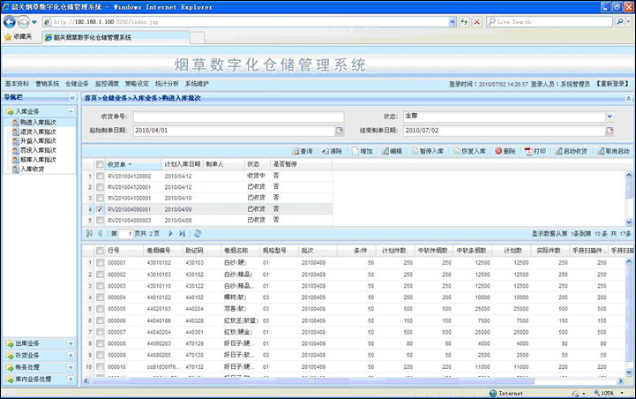636x399 pixels.
Task: Jump to the last page of results
Action: tap(182, 233)
